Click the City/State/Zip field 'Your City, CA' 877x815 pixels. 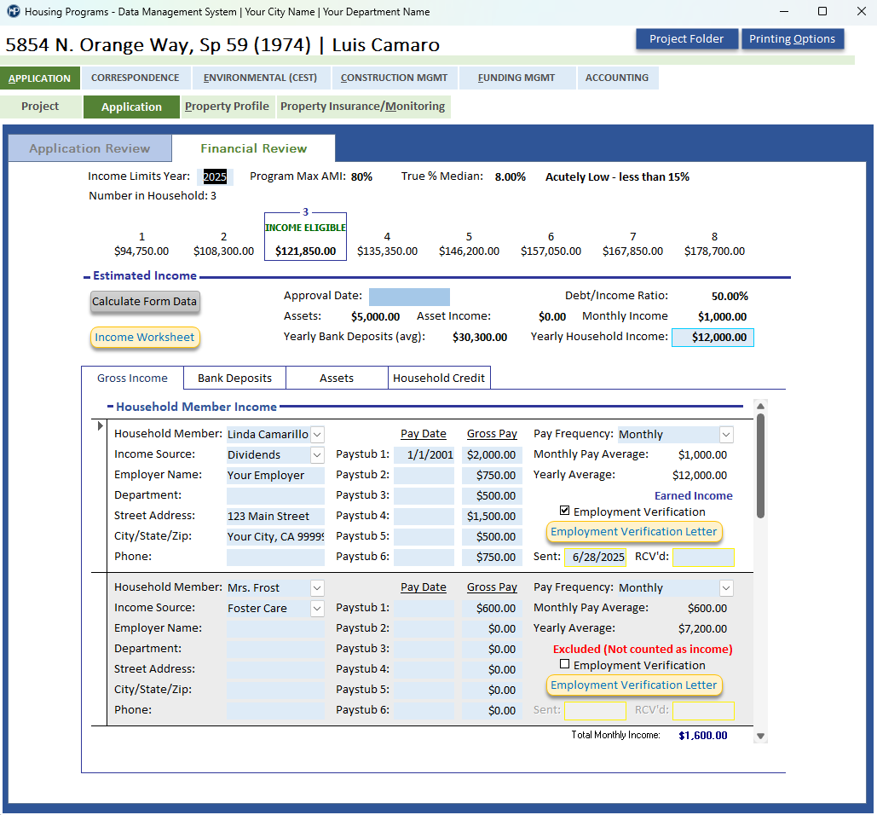pyautogui.click(x=276, y=537)
